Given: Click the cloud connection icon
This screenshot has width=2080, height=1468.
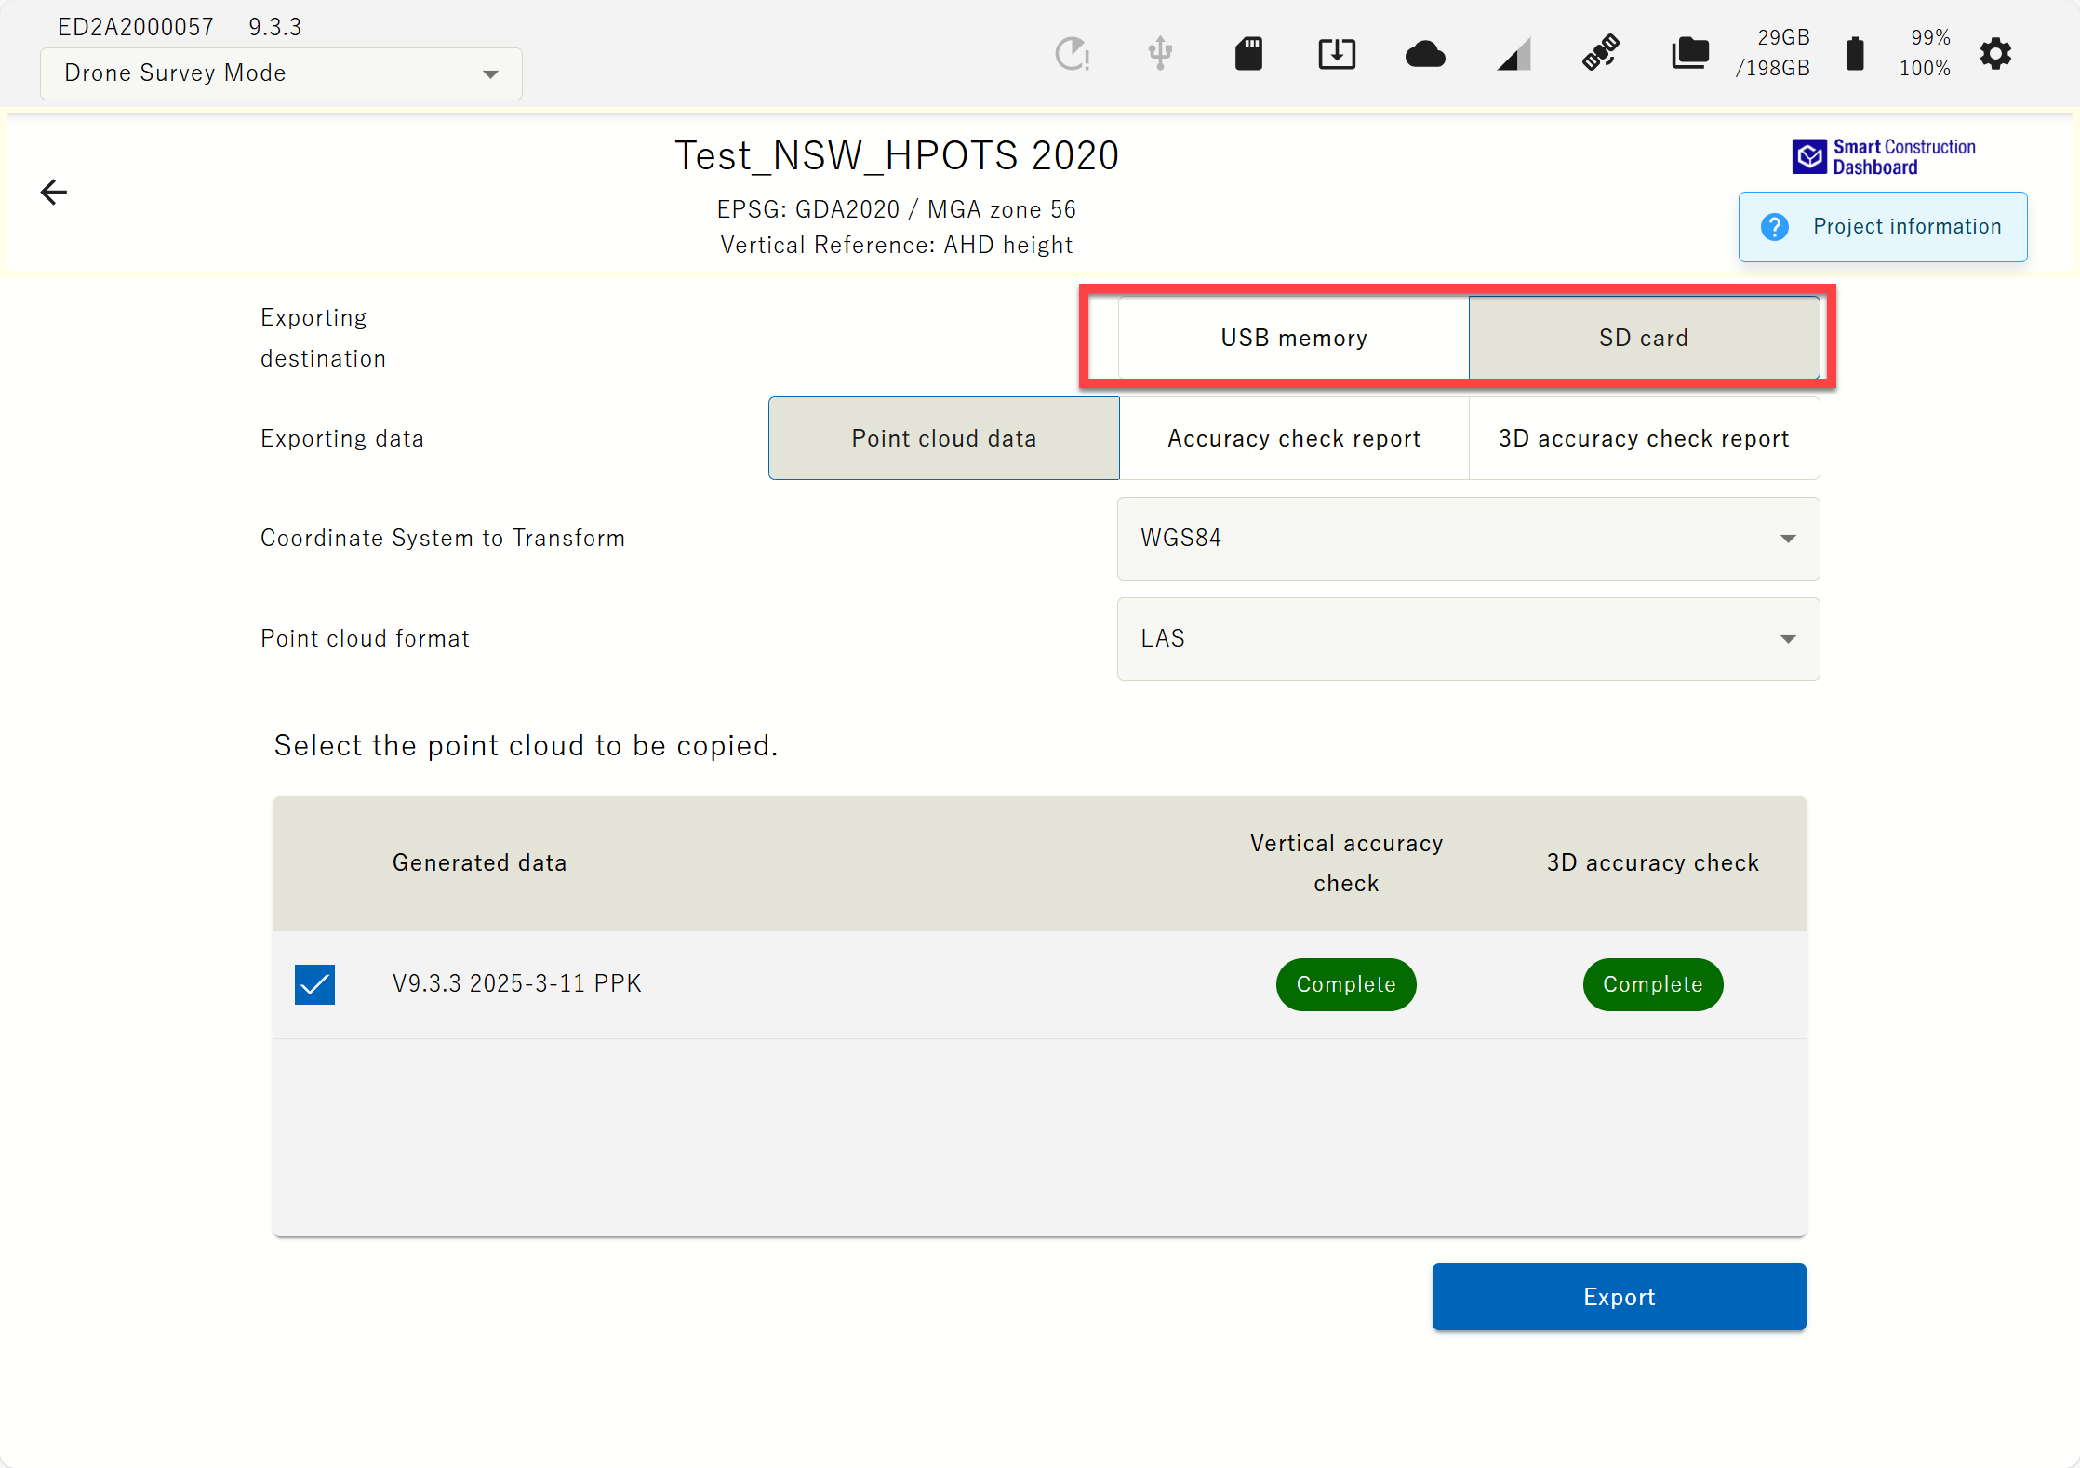Looking at the screenshot, I should 1425,54.
